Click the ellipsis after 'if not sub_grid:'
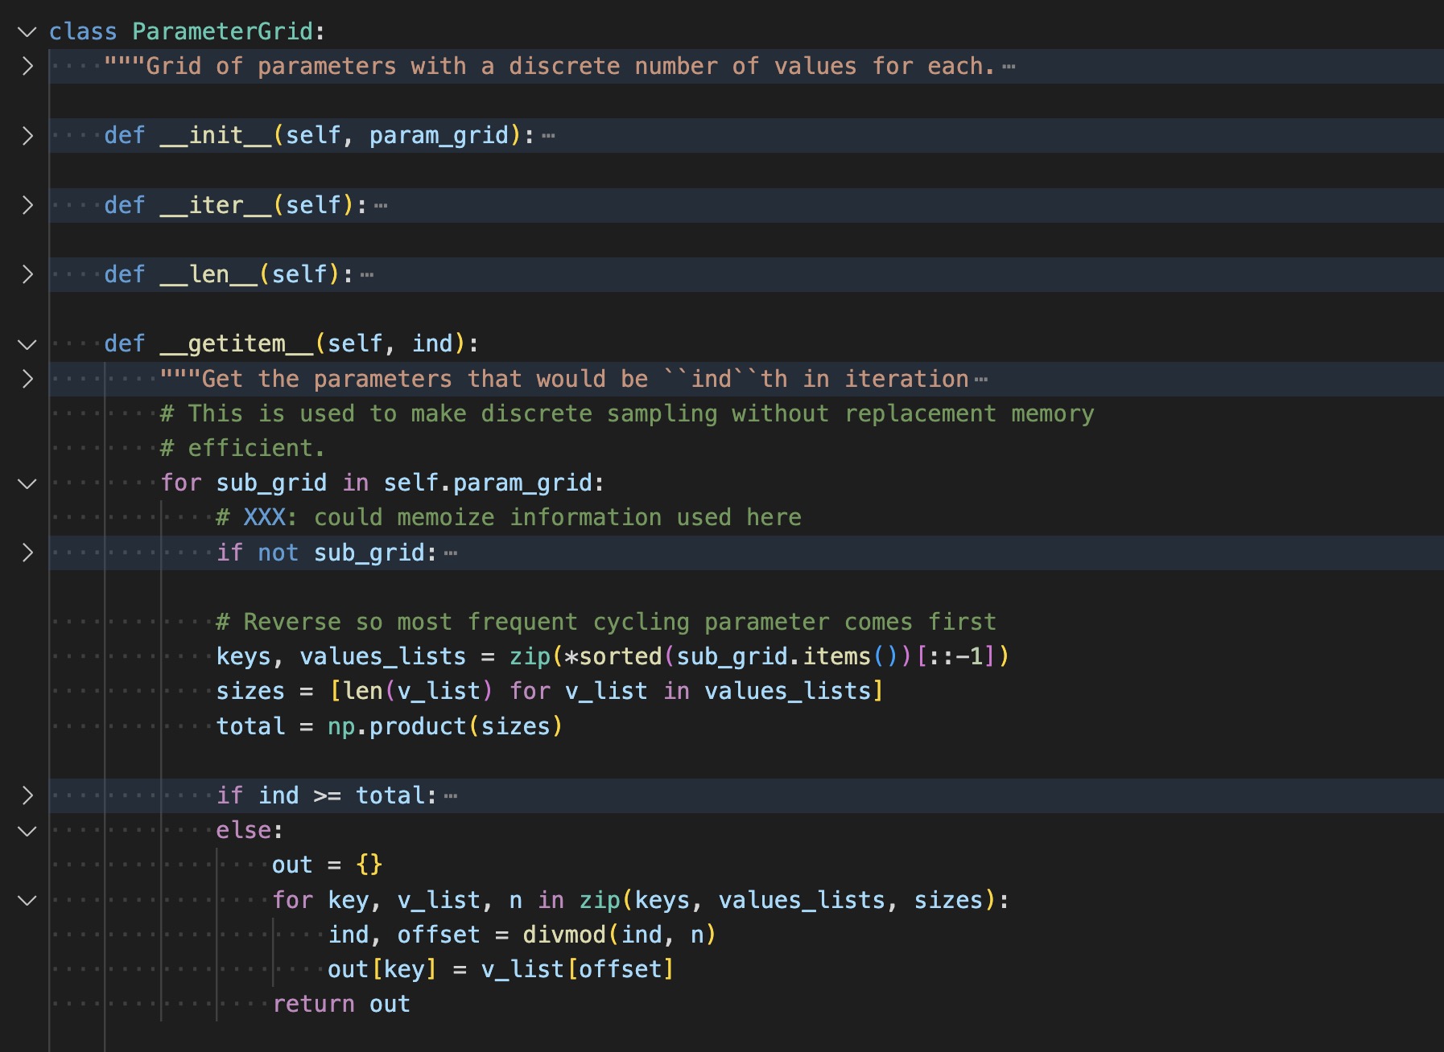The height and width of the screenshot is (1052, 1444). tap(451, 553)
